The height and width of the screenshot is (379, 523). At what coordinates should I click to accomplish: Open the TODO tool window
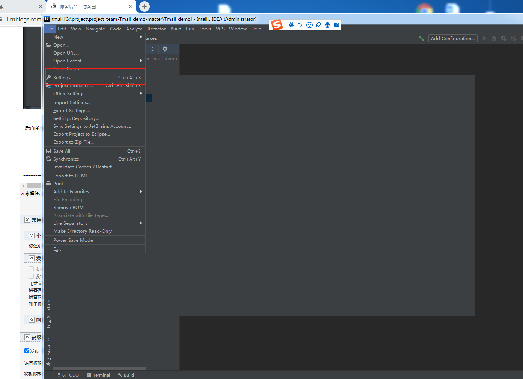pyautogui.click(x=68, y=375)
